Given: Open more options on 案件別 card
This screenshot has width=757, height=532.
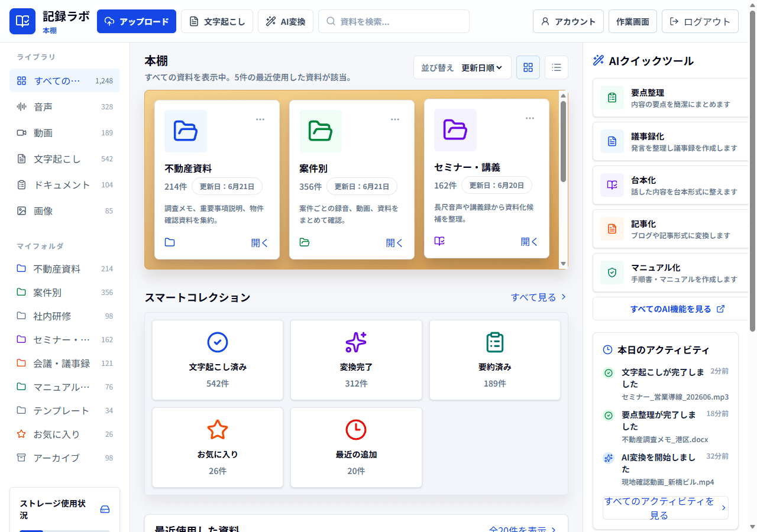Looking at the screenshot, I should pos(395,119).
